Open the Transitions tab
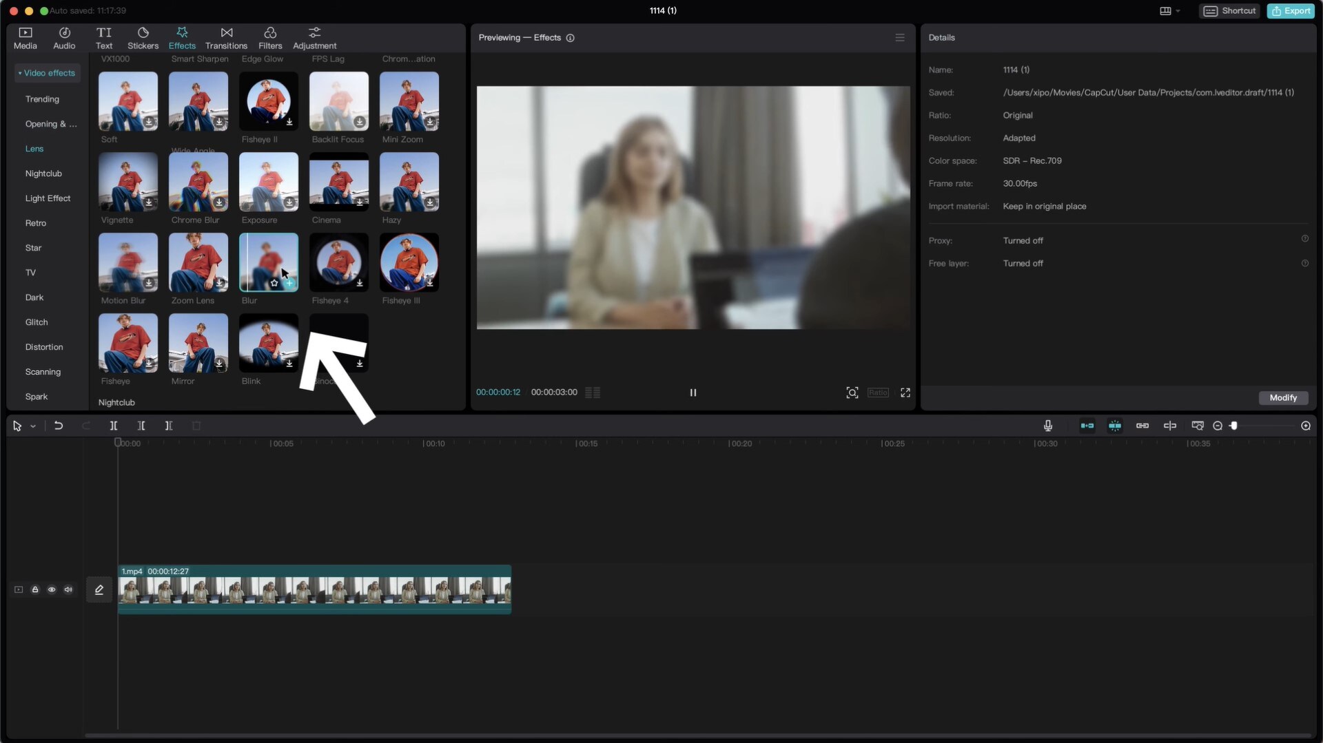Image resolution: width=1323 pixels, height=743 pixels. click(226, 38)
